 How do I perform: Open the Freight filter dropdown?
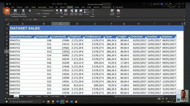tap(129, 37)
